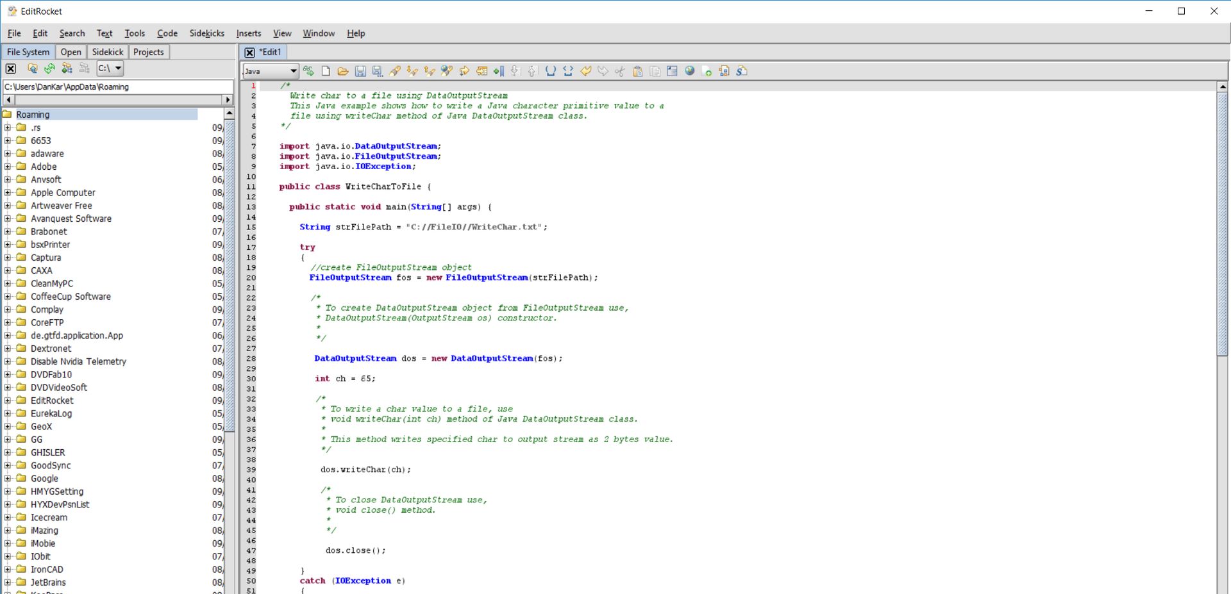Viewport: 1231px width, 594px height.
Task: Click right arrow of path horizontal scrollbar
Action: pos(228,100)
